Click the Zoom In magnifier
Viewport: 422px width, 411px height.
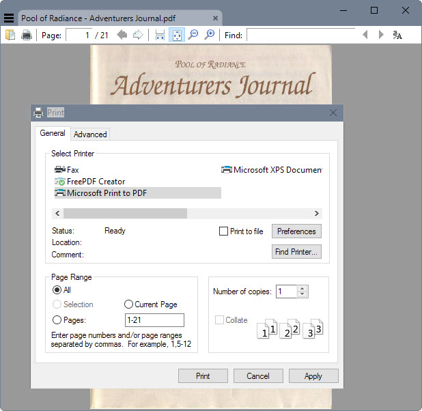209,35
